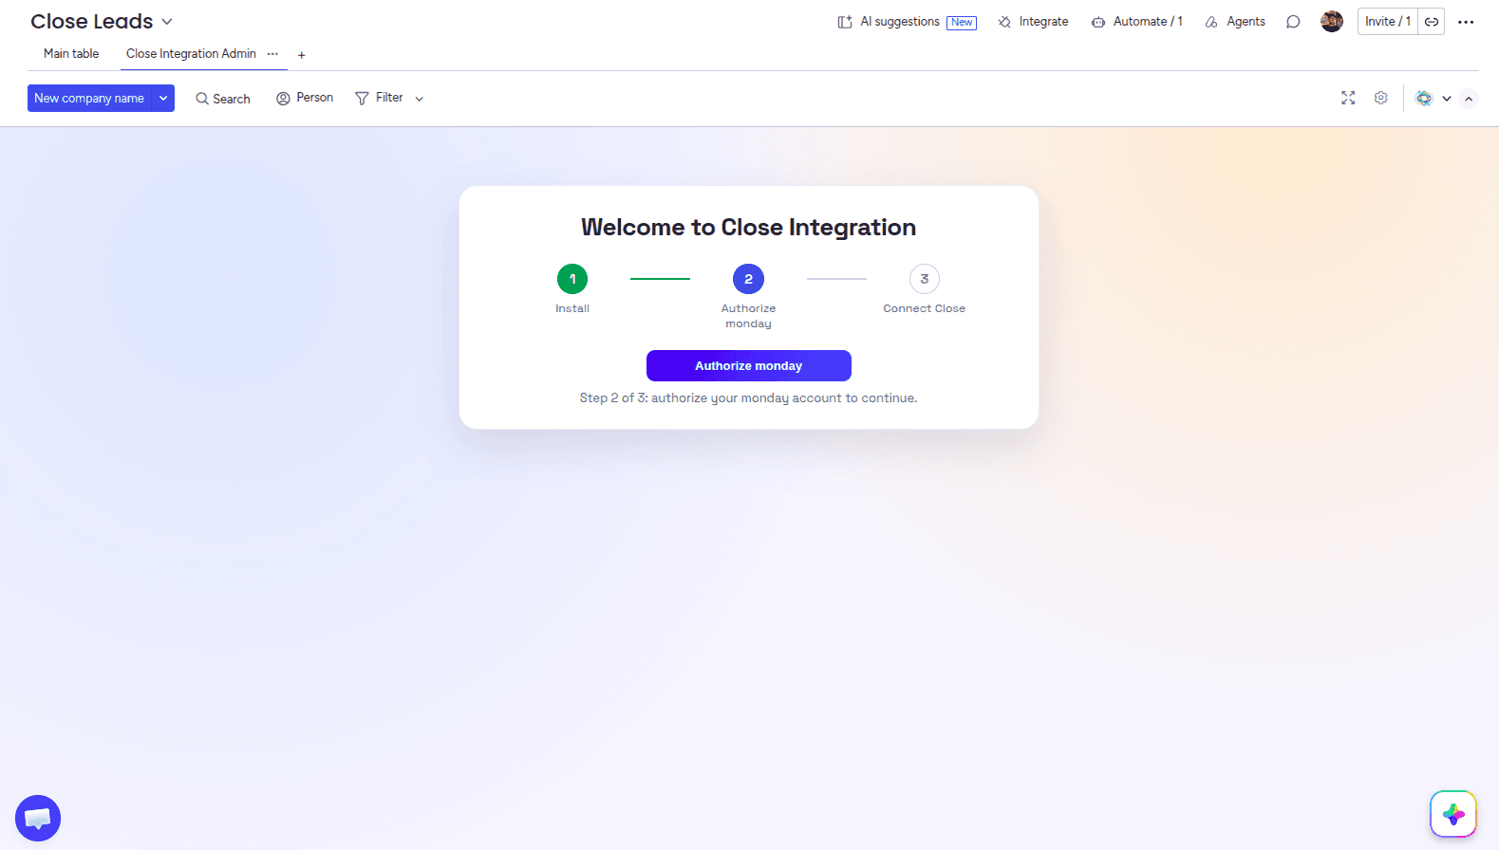Open the help chat widget

point(38,818)
